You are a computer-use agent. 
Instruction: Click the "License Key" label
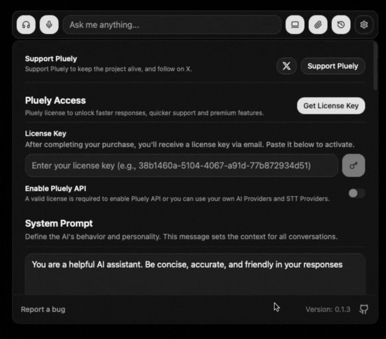click(x=46, y=133)
